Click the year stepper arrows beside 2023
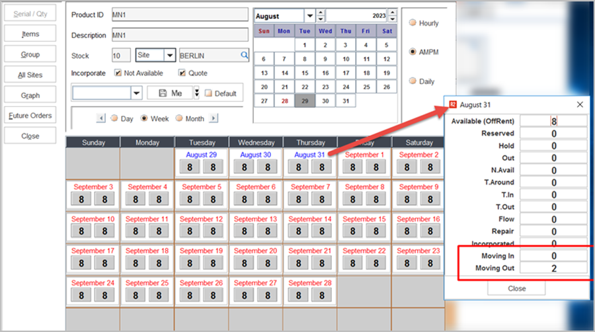The image size is (595, 332). coord(391,16)
